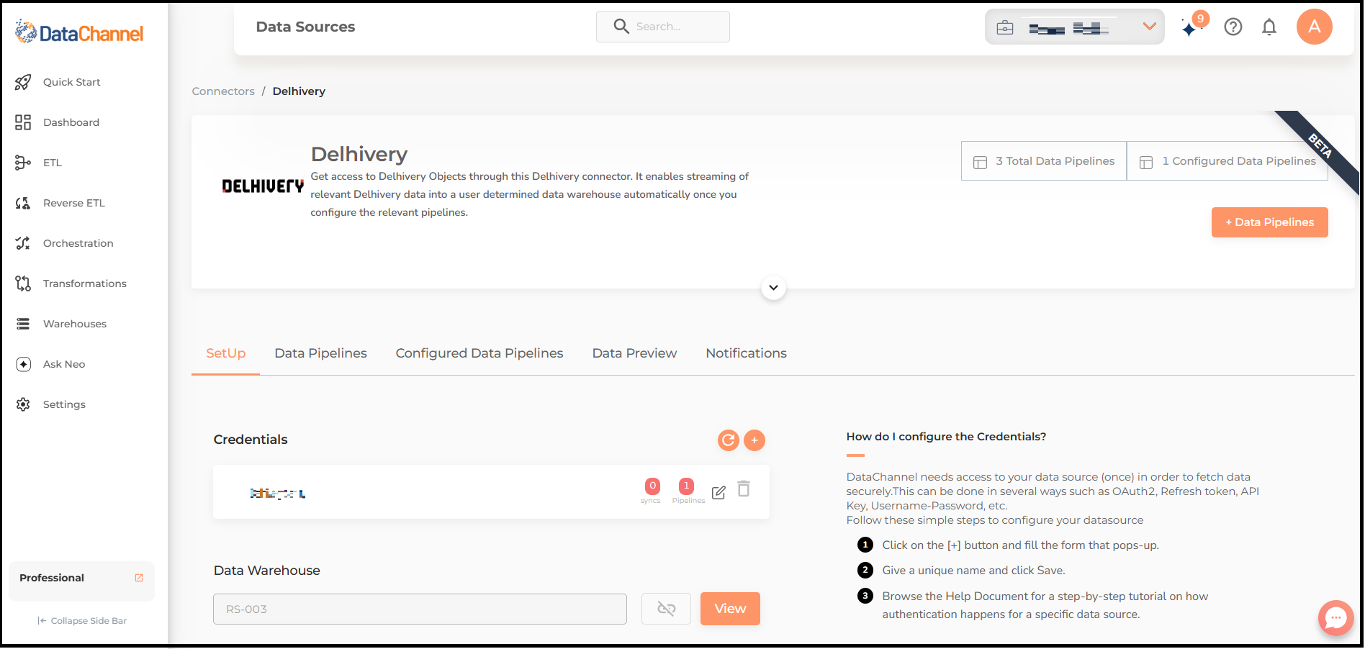
Task: Open the chat support bubble
Action: [x=1336, y=618]
